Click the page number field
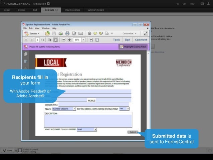This screenshot has height=160, width=213. click(x=37, y=40)
